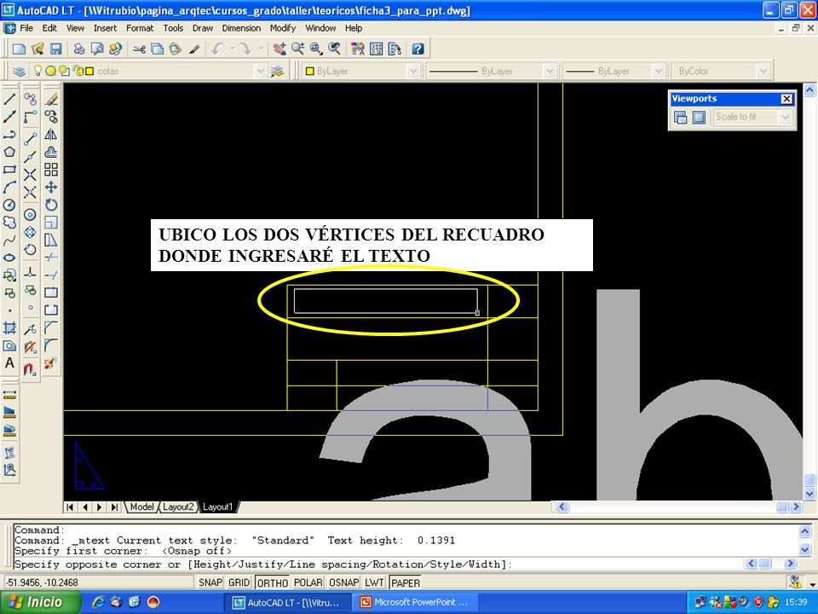Viewport: 818px width, 614px height.
Task: Toggle ORTHO mode in status bar
Action: click(x=273, y=582)
